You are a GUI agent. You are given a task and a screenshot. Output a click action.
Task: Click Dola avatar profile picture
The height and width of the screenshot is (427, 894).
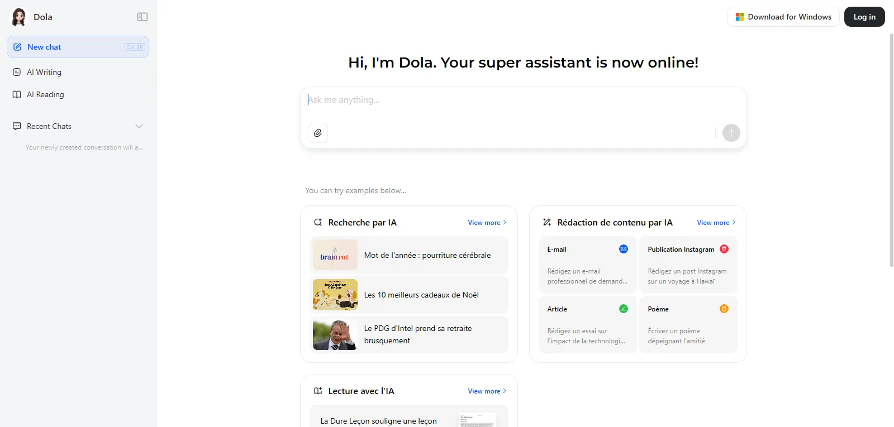[19, 17]
